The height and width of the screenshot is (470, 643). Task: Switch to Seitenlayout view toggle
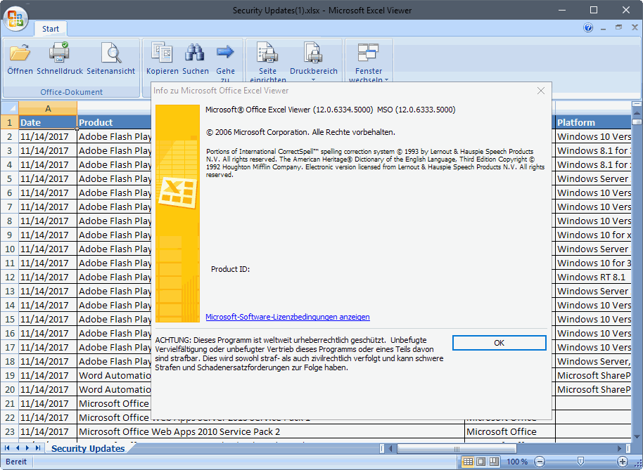(480, 462)
